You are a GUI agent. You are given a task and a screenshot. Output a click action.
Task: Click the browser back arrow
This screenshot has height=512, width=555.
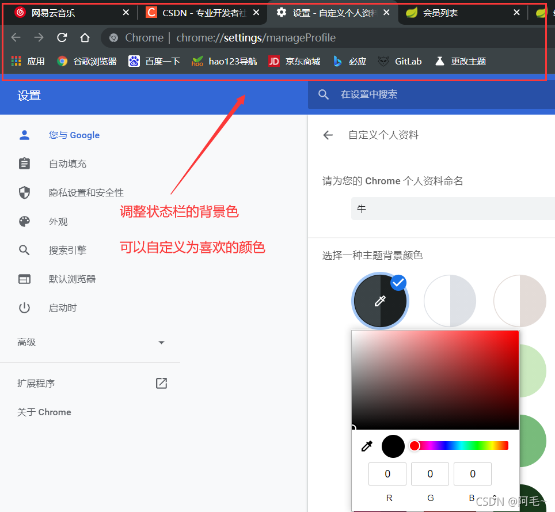coord(16,37)
